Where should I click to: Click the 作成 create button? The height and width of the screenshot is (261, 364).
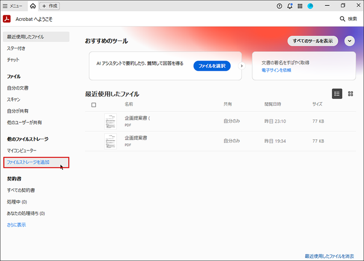click(x=50, y=6)
